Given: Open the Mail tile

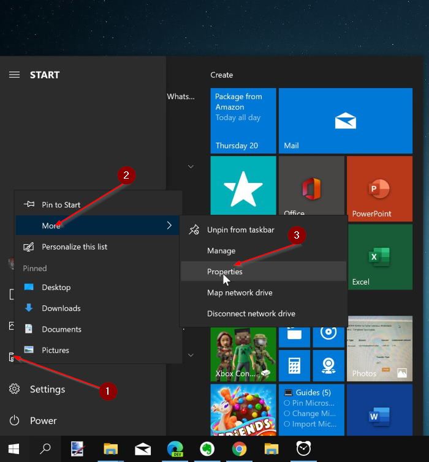Looking at the screenshot, I should click(x=346, y=121).
